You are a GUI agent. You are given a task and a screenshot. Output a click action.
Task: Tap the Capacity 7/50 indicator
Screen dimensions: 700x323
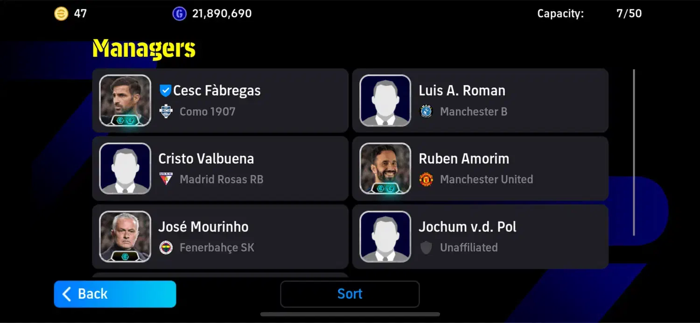point(589,14)
